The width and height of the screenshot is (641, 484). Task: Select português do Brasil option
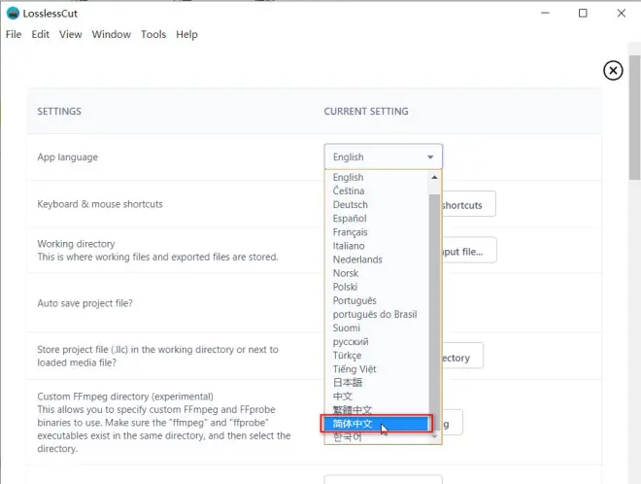(x=377, y=314)
